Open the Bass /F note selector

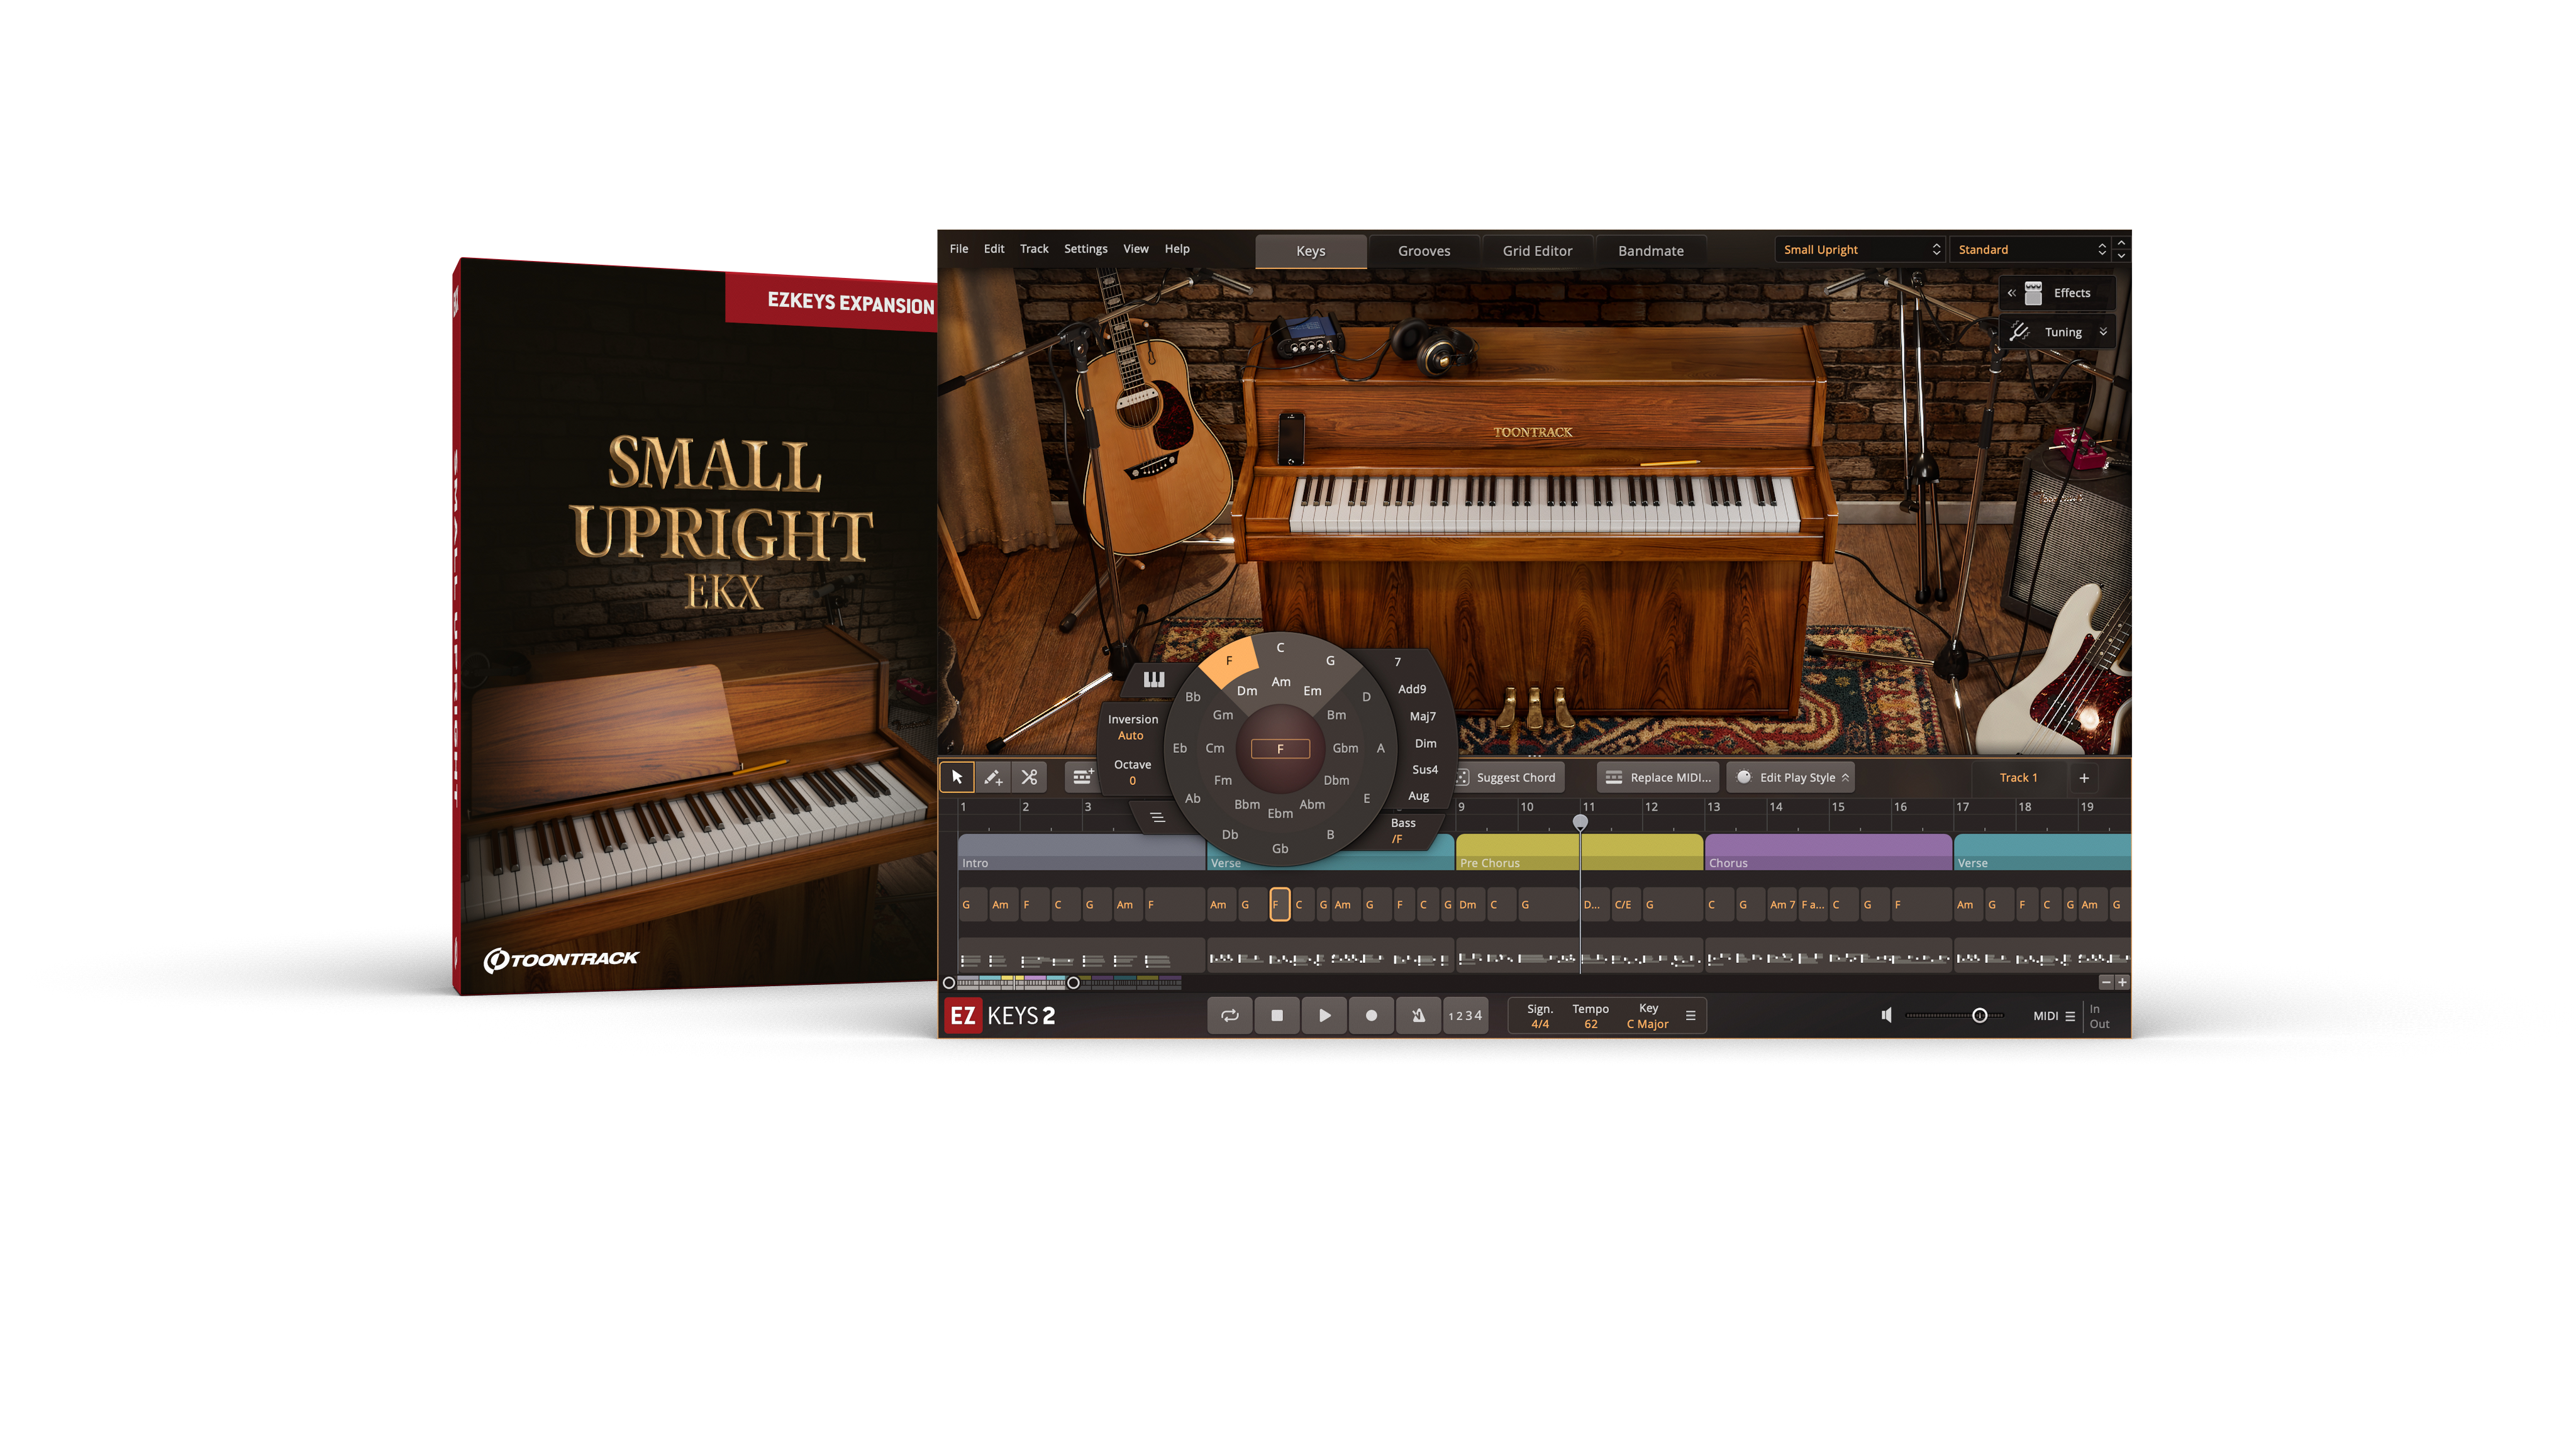(1402, 830)
